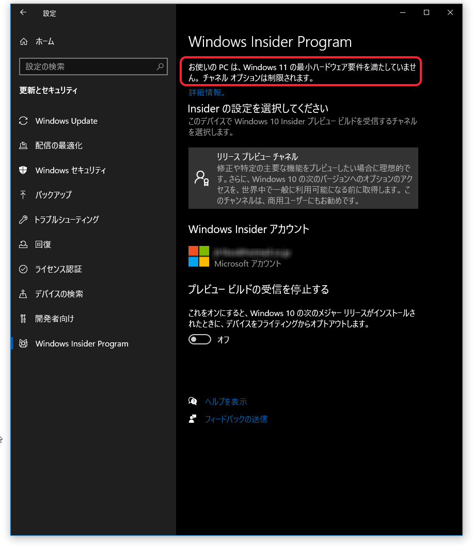The width and height of the screenshot is (473, 546).
Task: Click the search magnifier icon
Action: [x=160, y=67]
